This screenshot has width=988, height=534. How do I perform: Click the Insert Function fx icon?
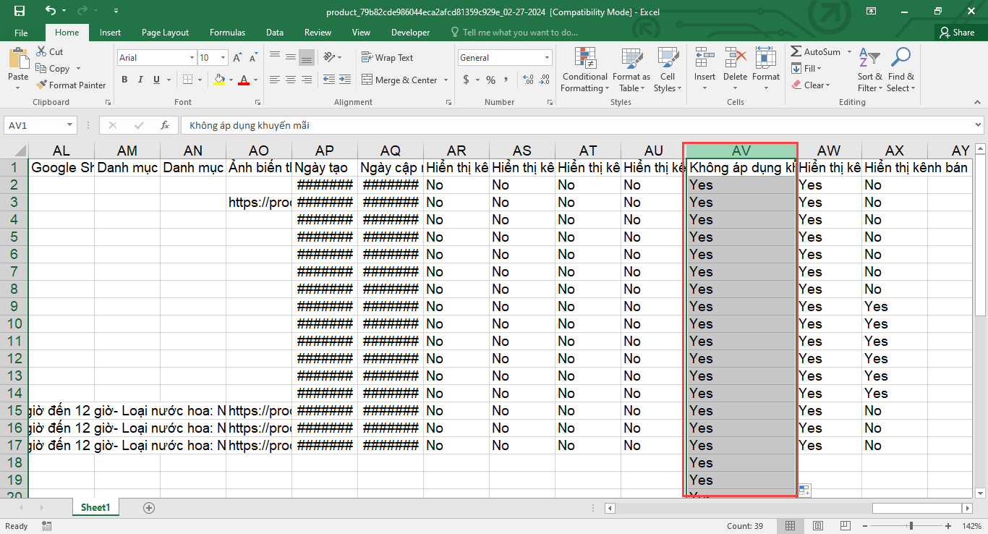165,125
